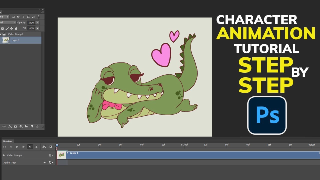Click the Opacity 100% value field
Image resolution: width=320 pixels, height=180 pixels.
coord(31,22)
